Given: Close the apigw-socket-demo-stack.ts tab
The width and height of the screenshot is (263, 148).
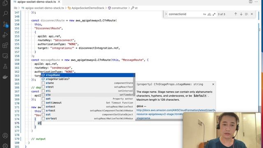Looking at the screenshot, I should (x=59, y=2).
